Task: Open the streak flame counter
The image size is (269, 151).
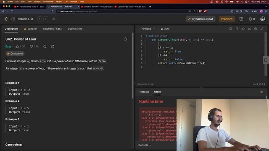Action: pos(252,19)
